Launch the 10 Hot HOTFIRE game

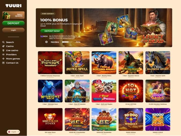tap(131, 91)
